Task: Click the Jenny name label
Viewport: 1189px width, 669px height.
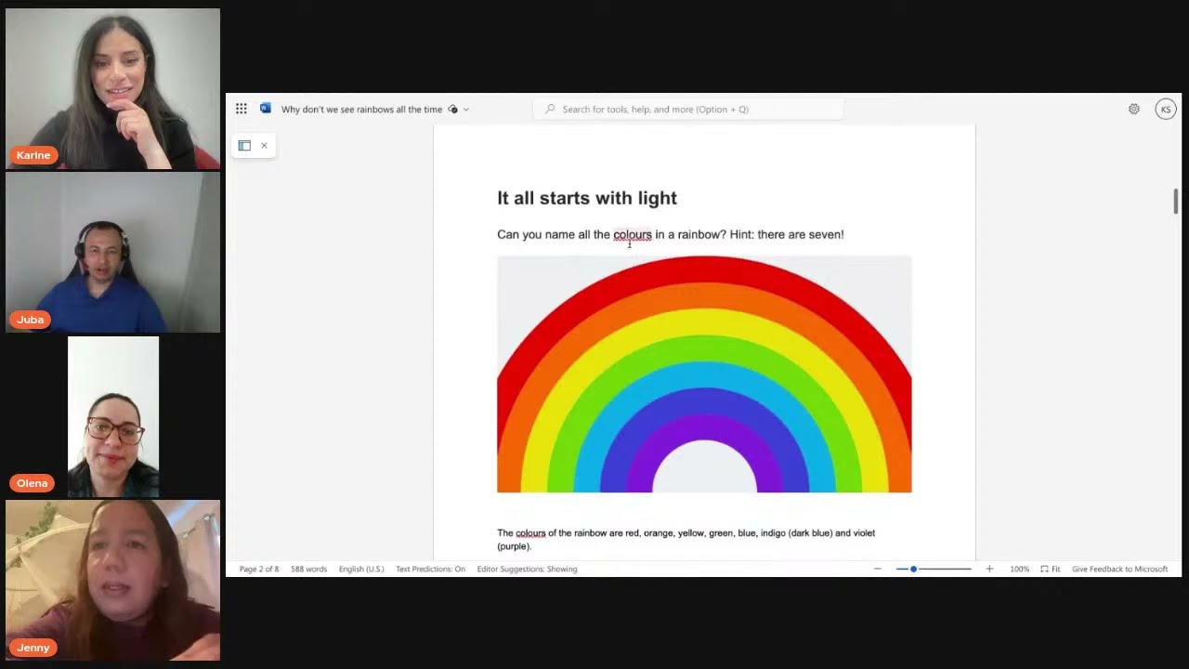Action: click(x=33, y=648)
